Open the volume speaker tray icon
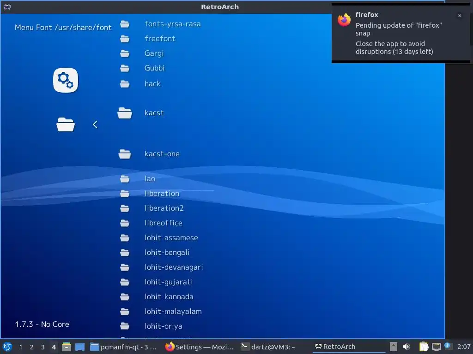473x354 pixels. 406,347
